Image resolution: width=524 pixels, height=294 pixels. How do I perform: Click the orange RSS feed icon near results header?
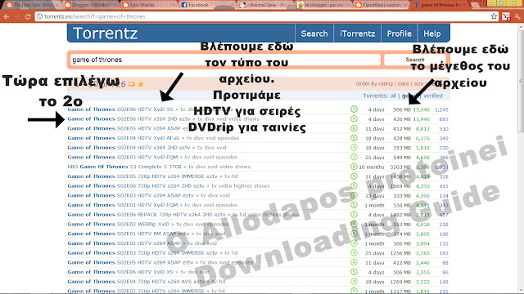click(132, 83)
